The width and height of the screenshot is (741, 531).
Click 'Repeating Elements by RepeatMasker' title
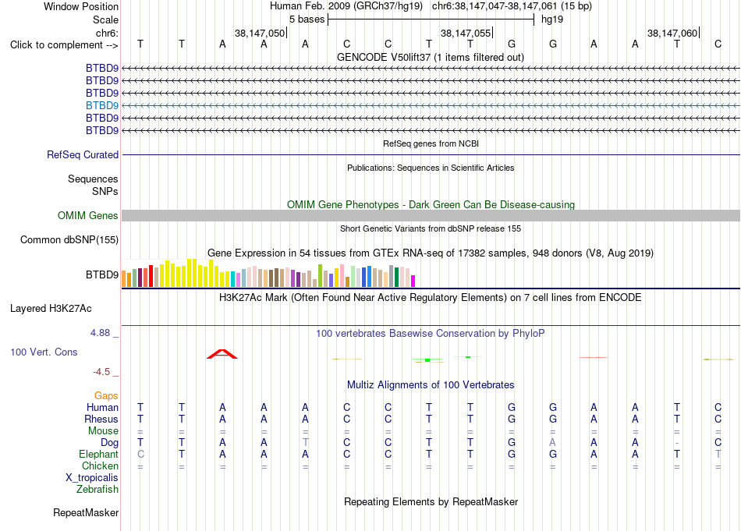[431, 501]
